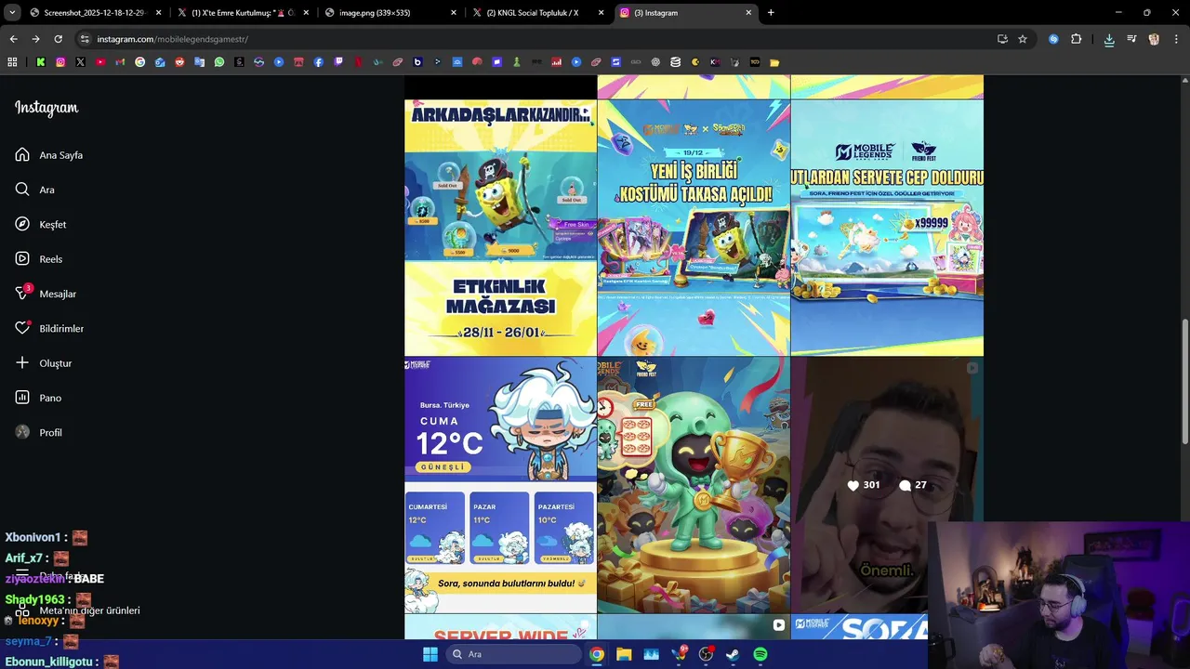Open Reels icon in sidebar
Image resolution: width=1190 pixels, height=669 pixels.
tap(22, 259)
